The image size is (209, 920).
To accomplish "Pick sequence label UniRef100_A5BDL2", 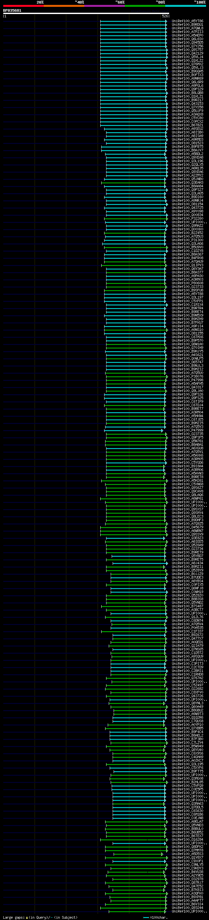I will click(x=187, y=154).
